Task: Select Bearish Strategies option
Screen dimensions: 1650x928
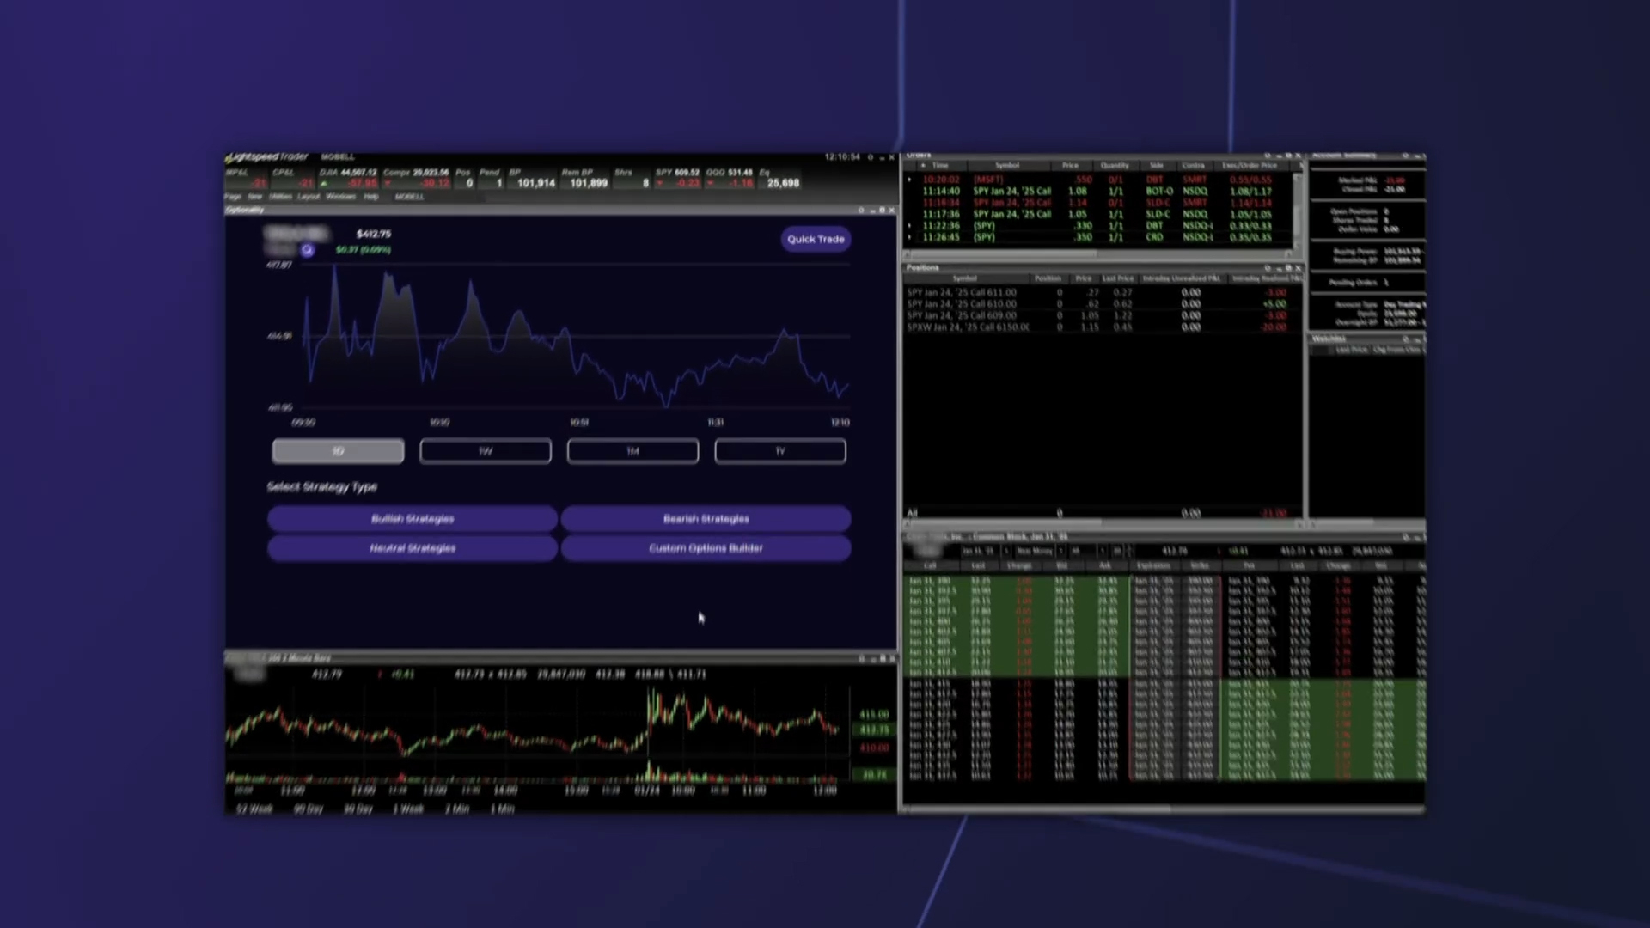Action: pos(706,519)
